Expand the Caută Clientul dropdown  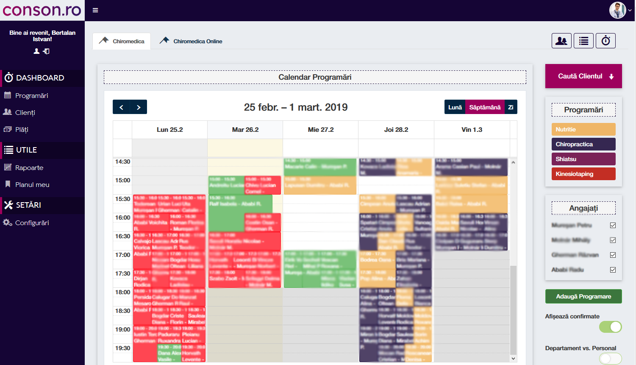583,76
